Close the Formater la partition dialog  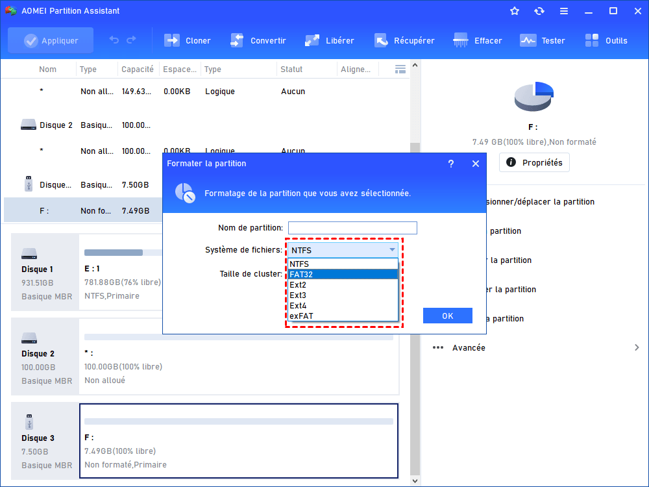tap(476, 164)
